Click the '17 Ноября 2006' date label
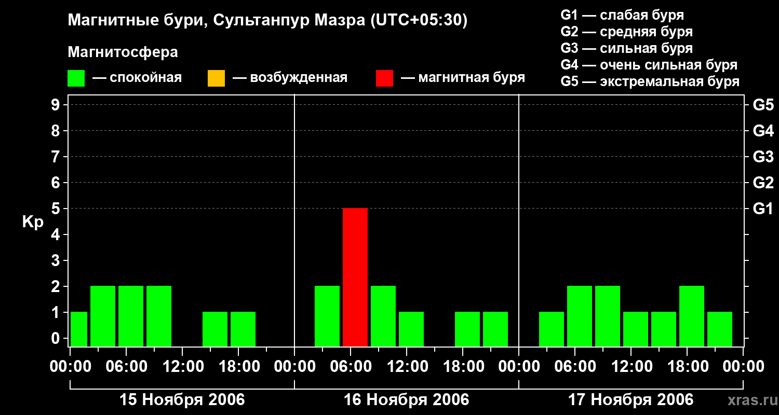The image size is (779, 415). 631,399
